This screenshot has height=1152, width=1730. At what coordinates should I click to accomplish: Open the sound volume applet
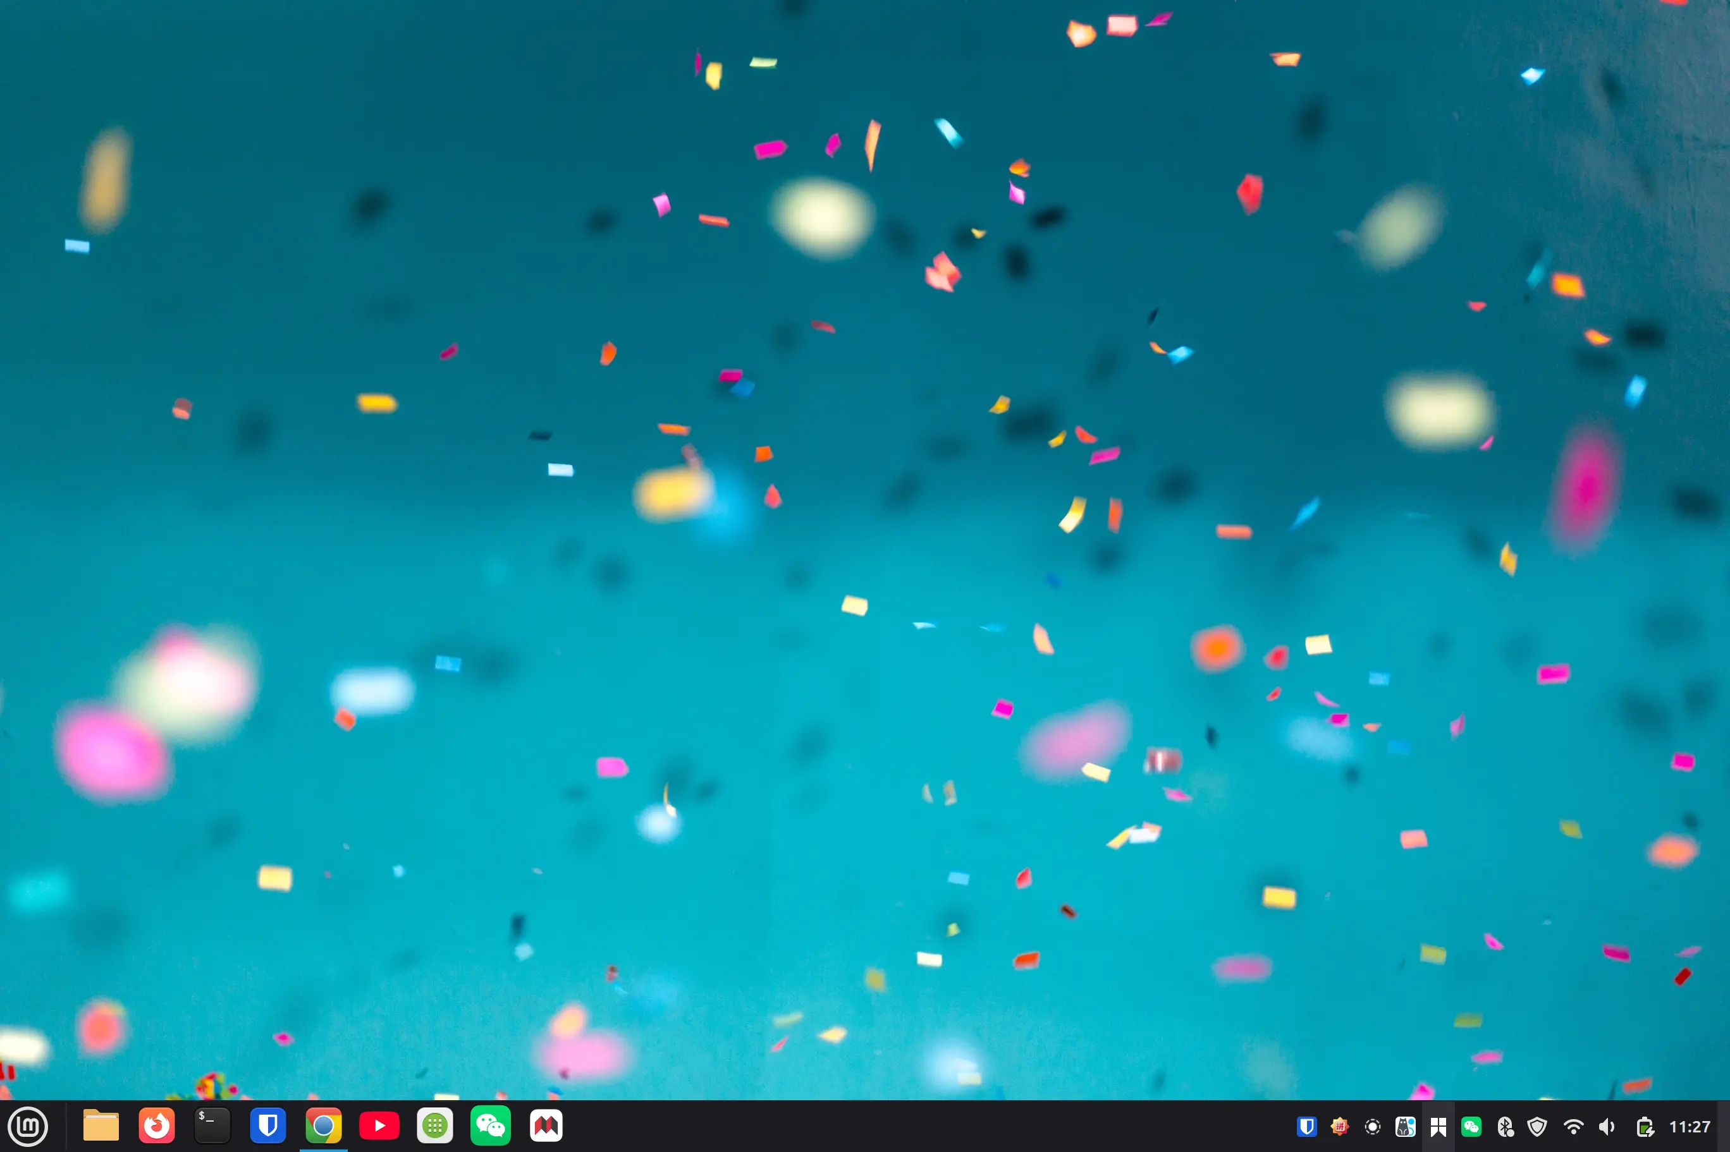pyautogui.click(x=1607, y=1127)
